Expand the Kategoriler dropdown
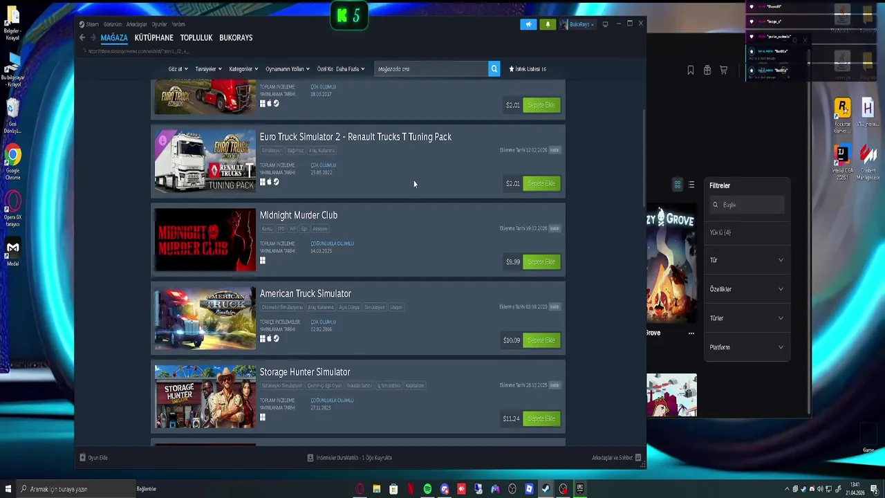Screen dimensions: 885x498 tap(243, 69)
